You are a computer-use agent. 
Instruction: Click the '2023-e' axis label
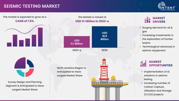click(77, 50)
